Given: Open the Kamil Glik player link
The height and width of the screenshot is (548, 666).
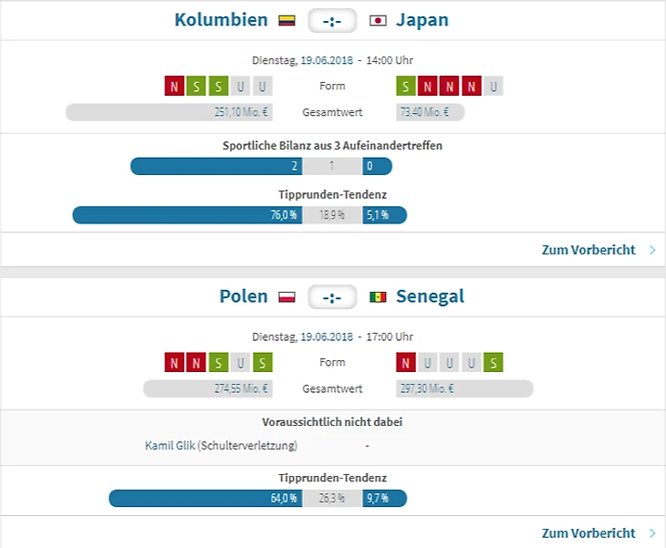Looking at the screenshot, I should click(171, 446).
